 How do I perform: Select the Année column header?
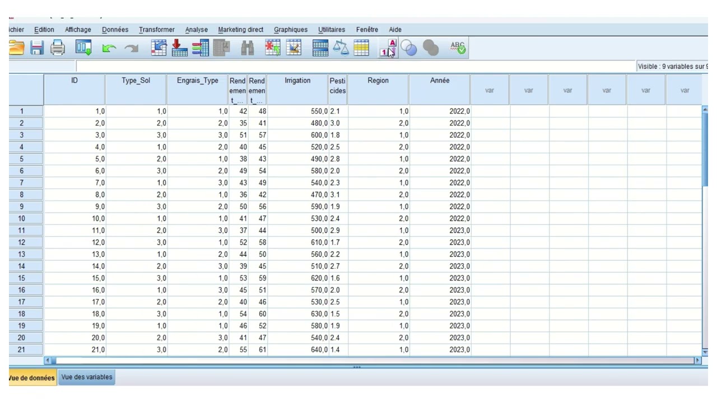point(440,90)
